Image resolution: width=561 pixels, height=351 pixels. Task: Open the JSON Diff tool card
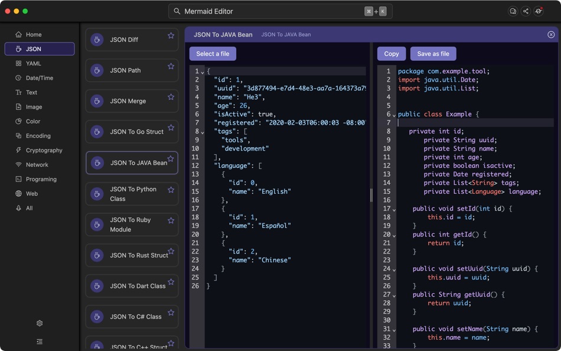(132, 40)
